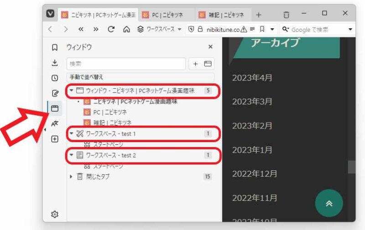The image size is (365, 230).
Task: Open the 2022年12月 archive link
Action: 255,174
